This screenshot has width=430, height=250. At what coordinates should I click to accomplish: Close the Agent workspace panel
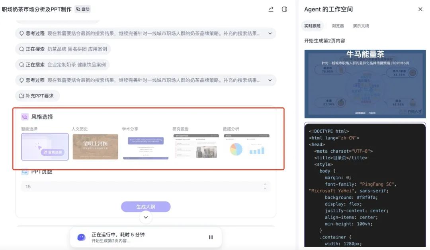420,9
